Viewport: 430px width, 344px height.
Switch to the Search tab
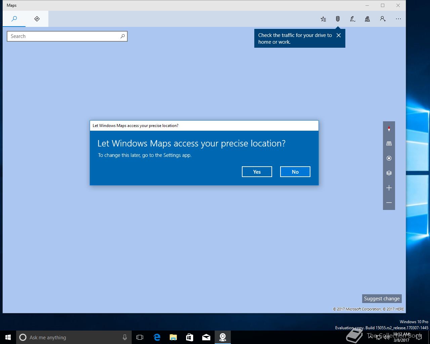[x=14, y=19]
